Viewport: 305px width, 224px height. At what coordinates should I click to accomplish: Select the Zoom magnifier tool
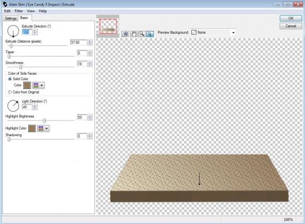(x=142, y=34)
